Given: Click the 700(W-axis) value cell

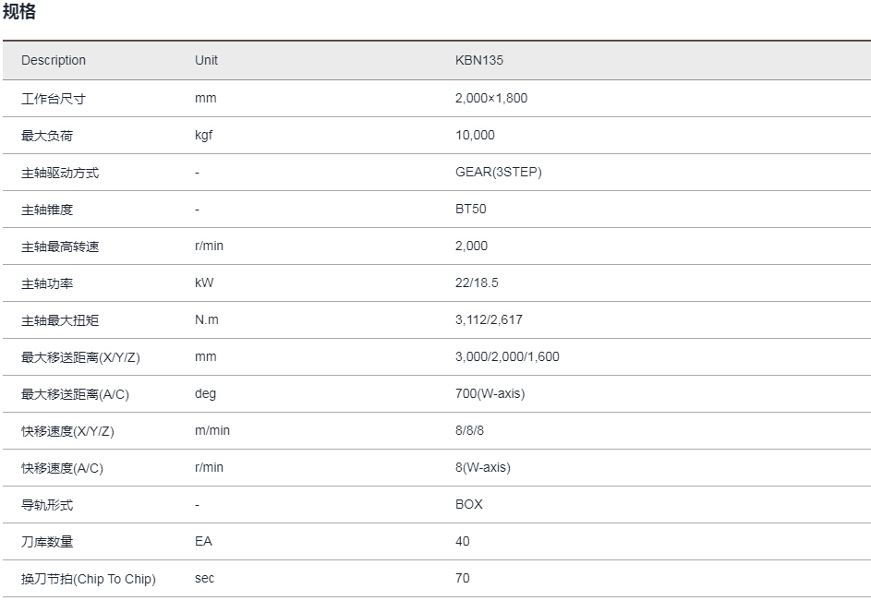Looking at the screenshot, I should [x=490, y=394].
